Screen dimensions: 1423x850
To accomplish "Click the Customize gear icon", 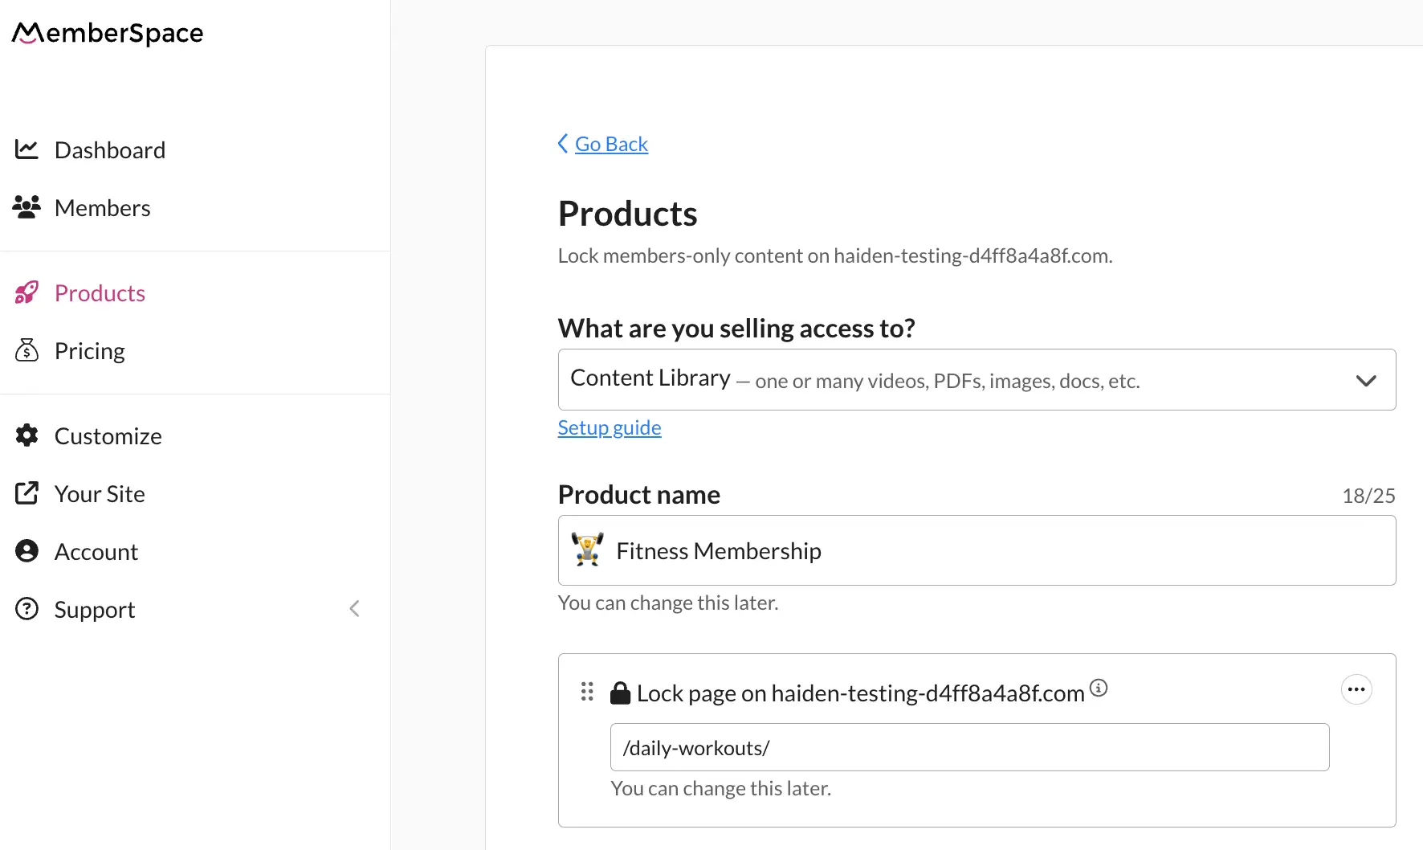I will (27, 435).
